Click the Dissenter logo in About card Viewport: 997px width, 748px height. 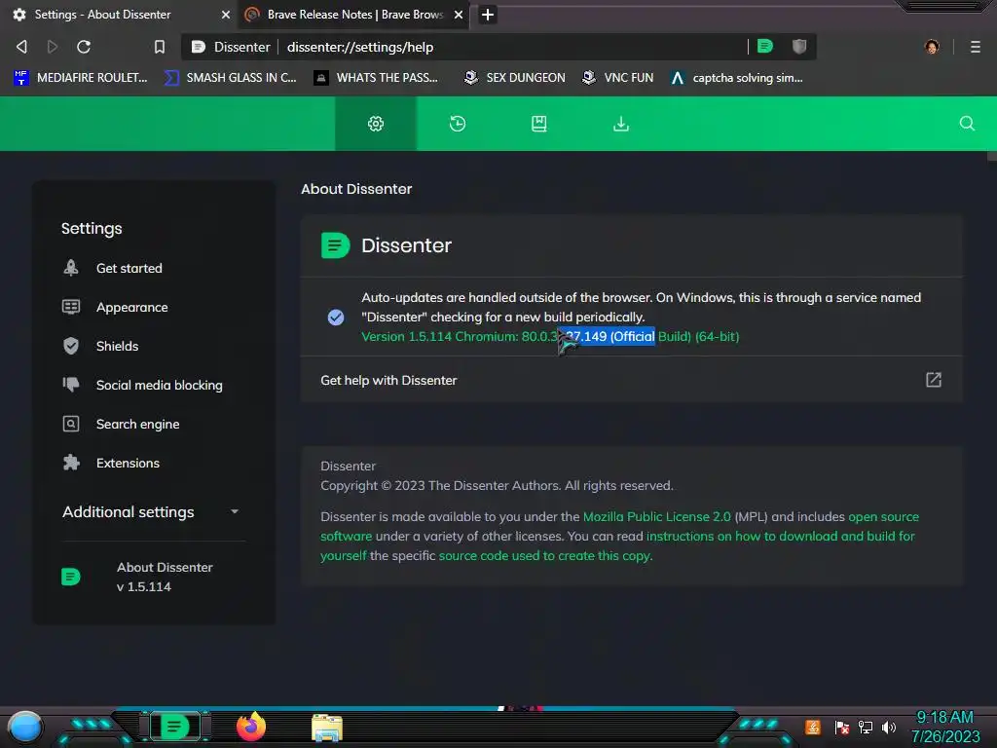coord(336,245)
